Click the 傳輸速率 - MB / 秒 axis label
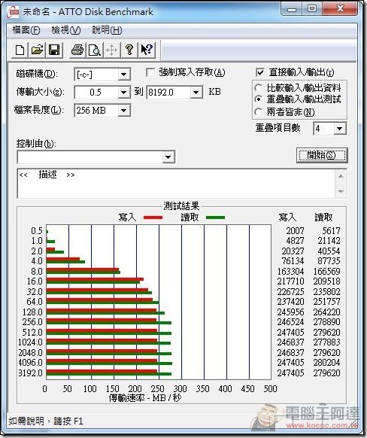 145,398
